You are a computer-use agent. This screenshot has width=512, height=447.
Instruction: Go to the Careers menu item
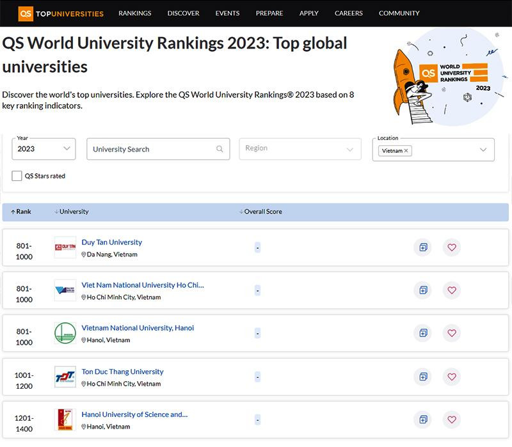(348, 13)
